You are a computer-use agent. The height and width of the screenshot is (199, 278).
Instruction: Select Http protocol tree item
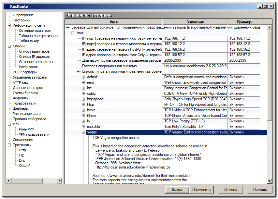(x=22, y=150)
